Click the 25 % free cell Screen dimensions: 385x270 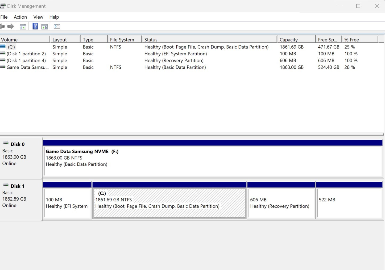tap(350, 47)
